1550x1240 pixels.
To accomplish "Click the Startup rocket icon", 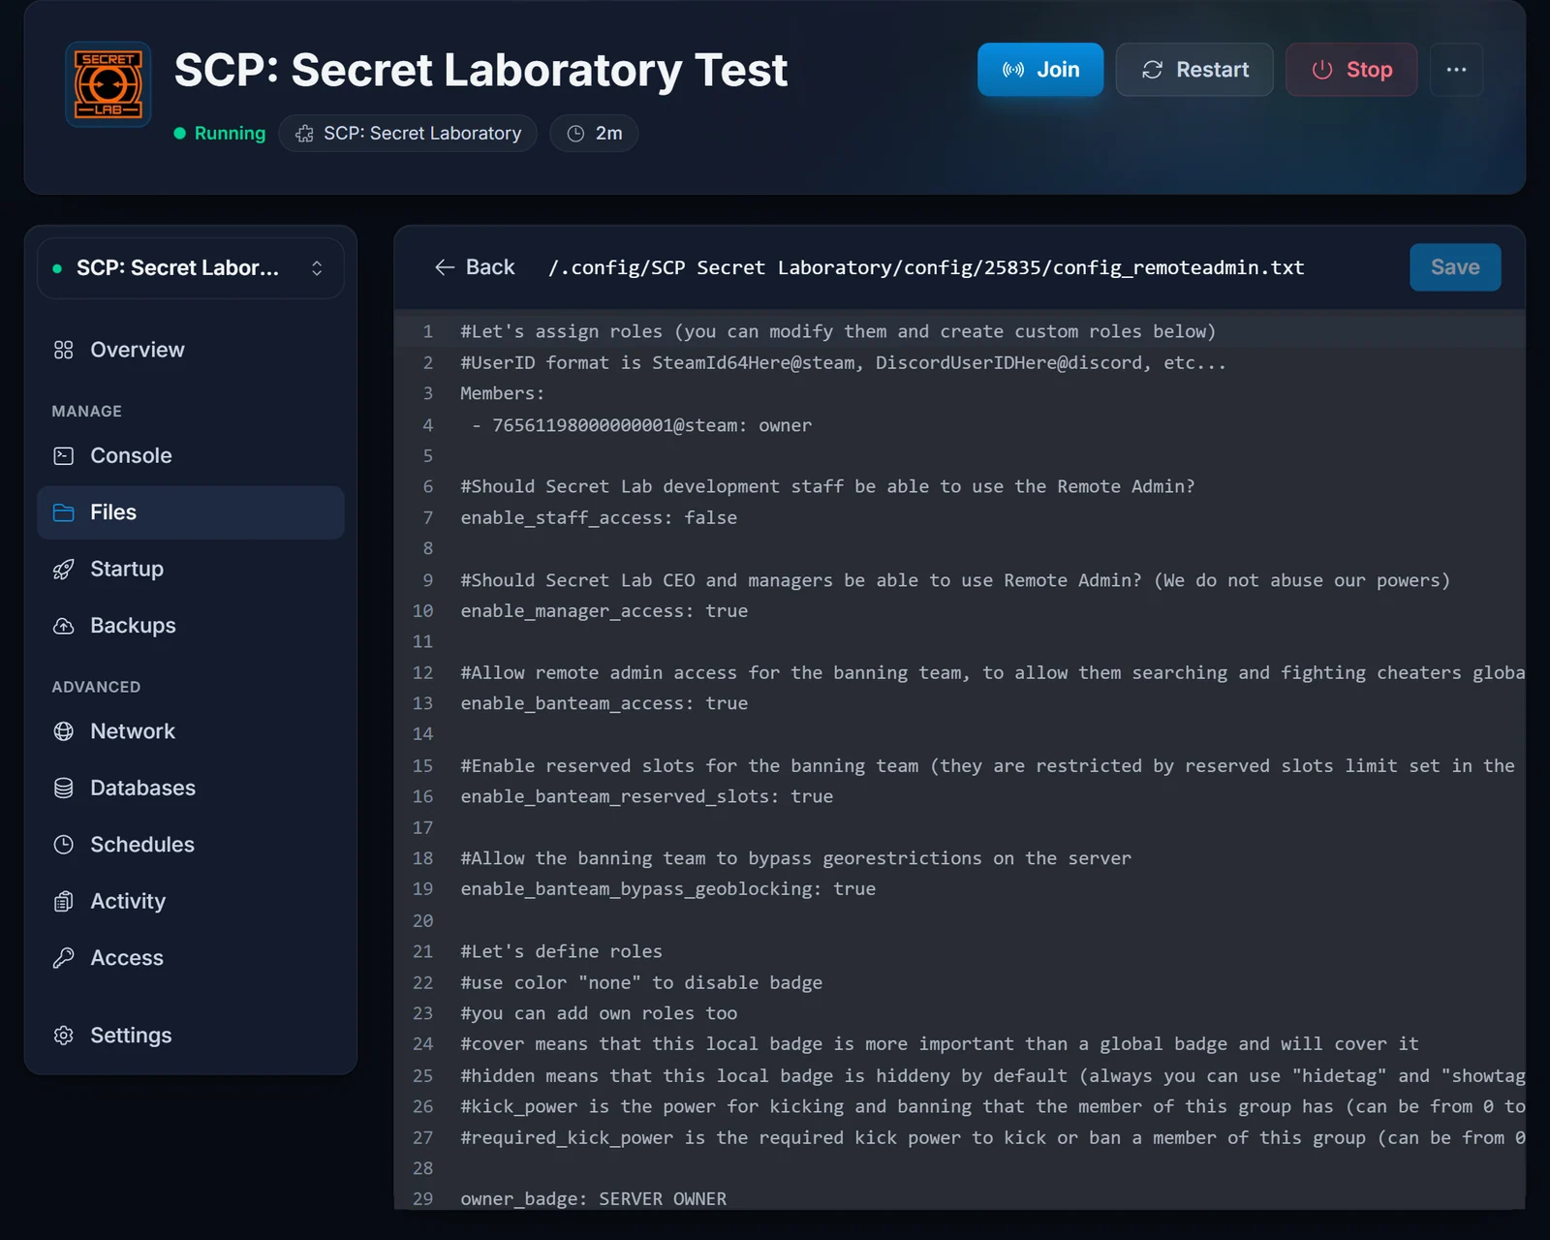I will pos(64,569).
